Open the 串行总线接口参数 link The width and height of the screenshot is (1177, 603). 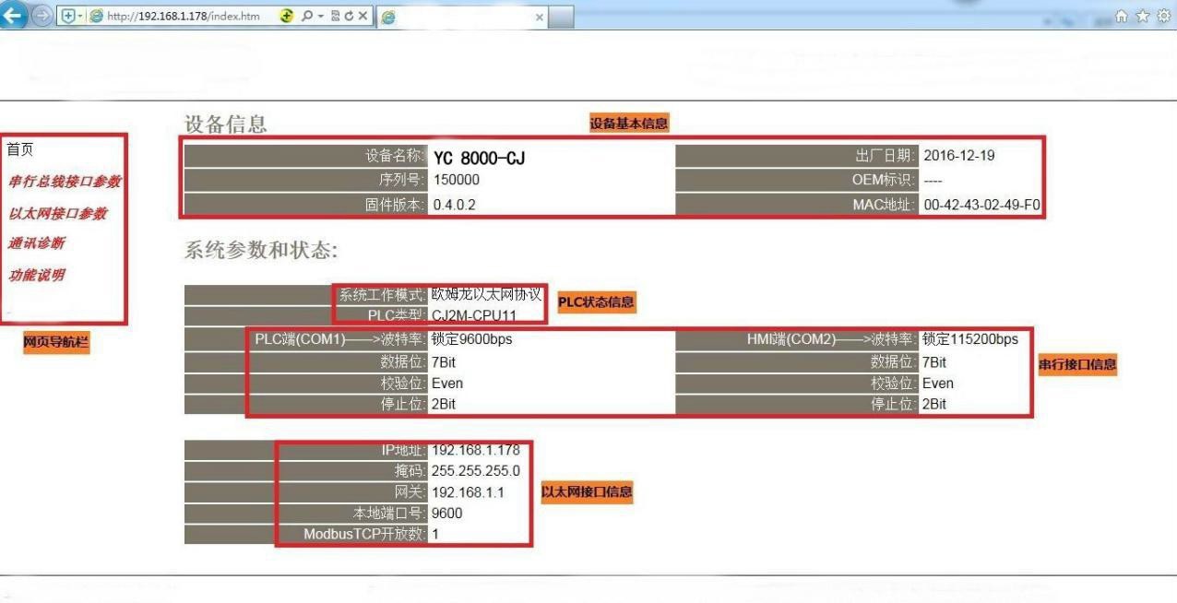pos(65,182)
